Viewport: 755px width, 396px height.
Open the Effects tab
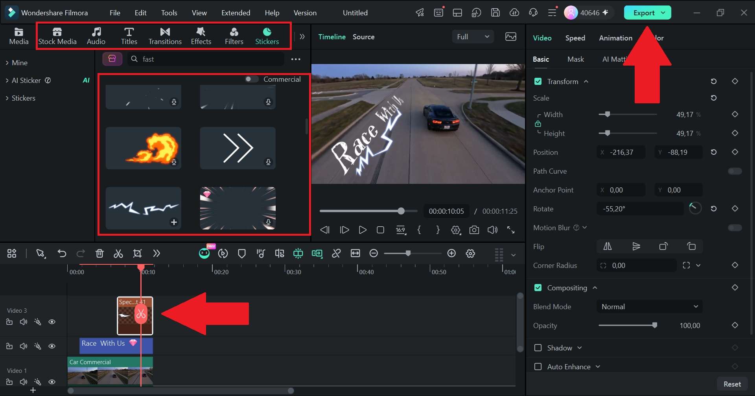point(201,36)
